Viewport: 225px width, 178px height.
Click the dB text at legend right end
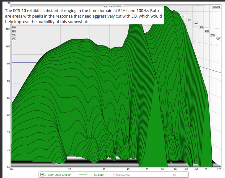coord(175,175)
